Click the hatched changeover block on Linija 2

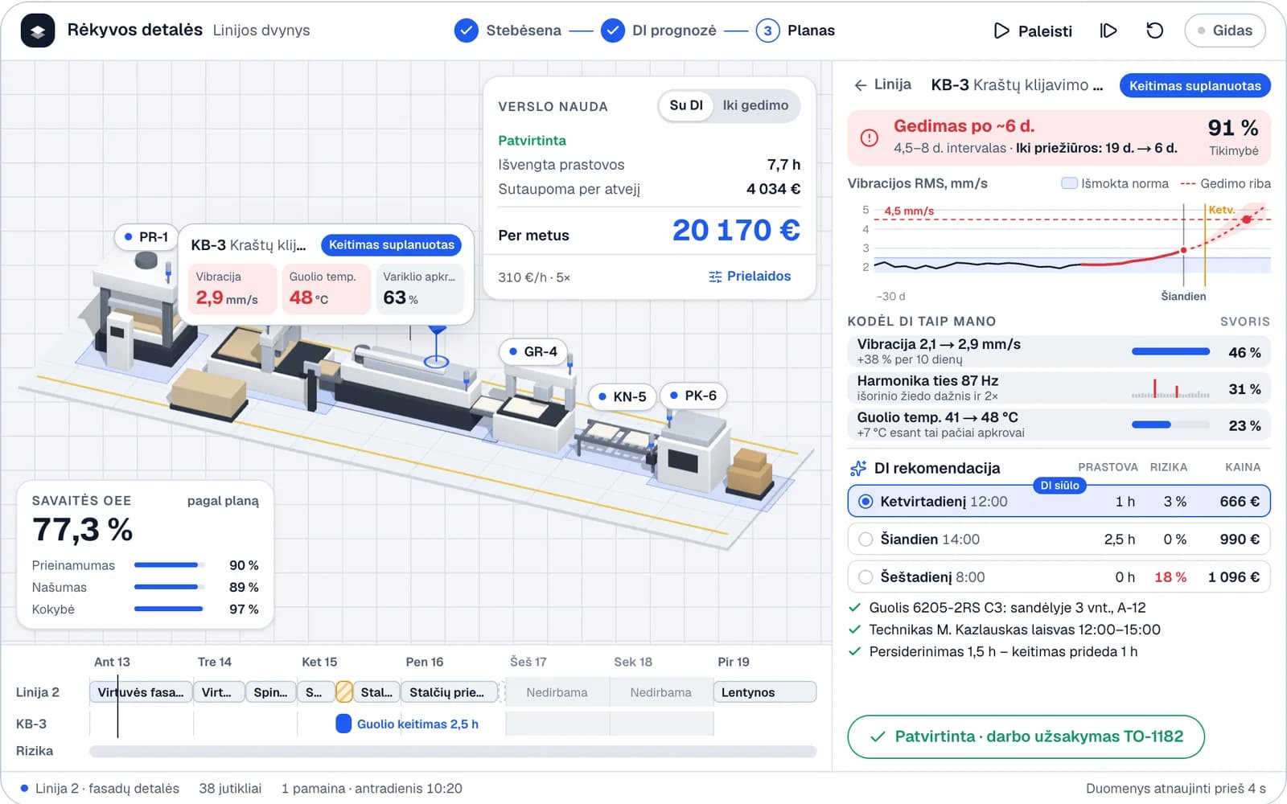coord(343,692)
